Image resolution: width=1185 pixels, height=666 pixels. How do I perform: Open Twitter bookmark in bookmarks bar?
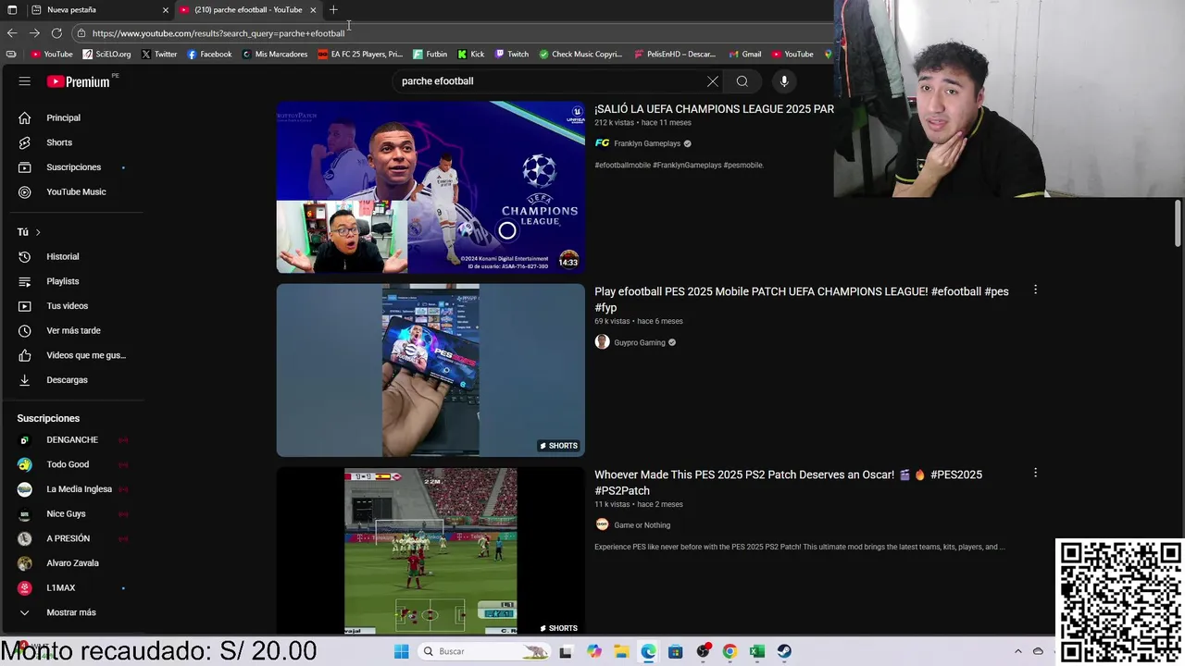coord(159,54)
